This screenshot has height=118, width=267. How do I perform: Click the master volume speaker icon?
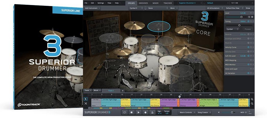click(x=219, y=112)
